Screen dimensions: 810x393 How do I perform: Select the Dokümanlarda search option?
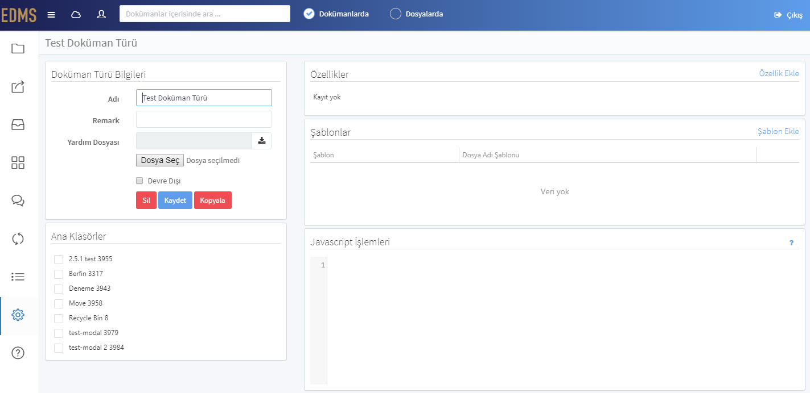[x=309, y=14]
